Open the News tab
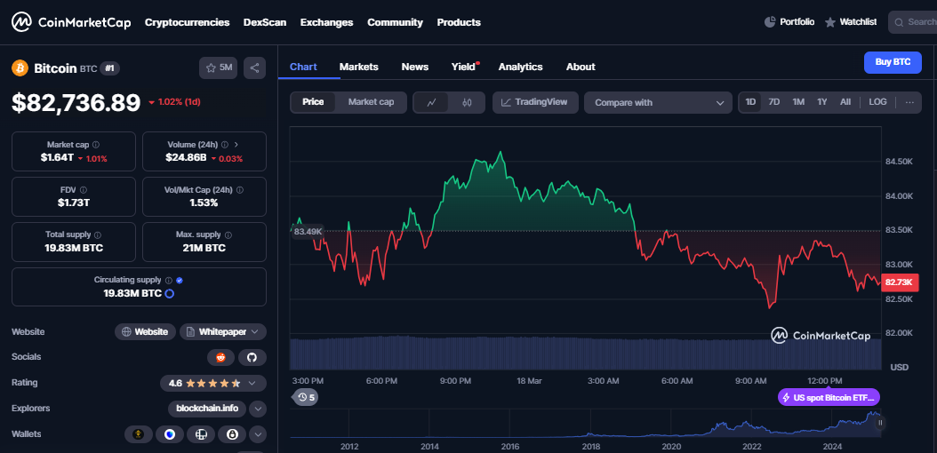 [x=415, y=67]
